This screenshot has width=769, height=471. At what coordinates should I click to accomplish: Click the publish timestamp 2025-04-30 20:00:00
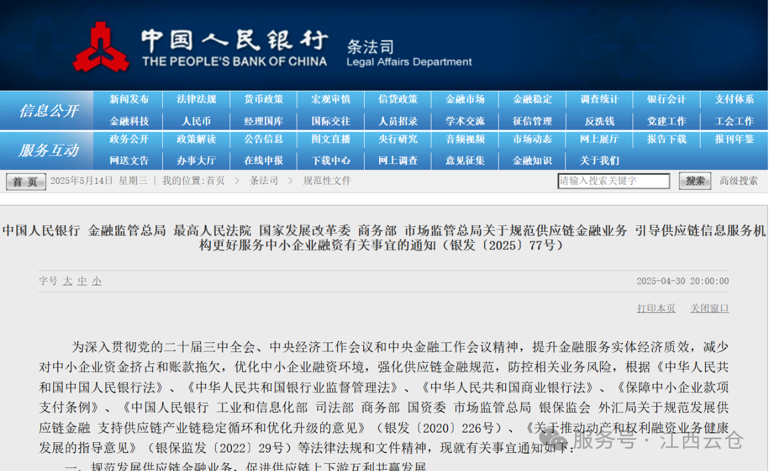(x=682, y=281)
